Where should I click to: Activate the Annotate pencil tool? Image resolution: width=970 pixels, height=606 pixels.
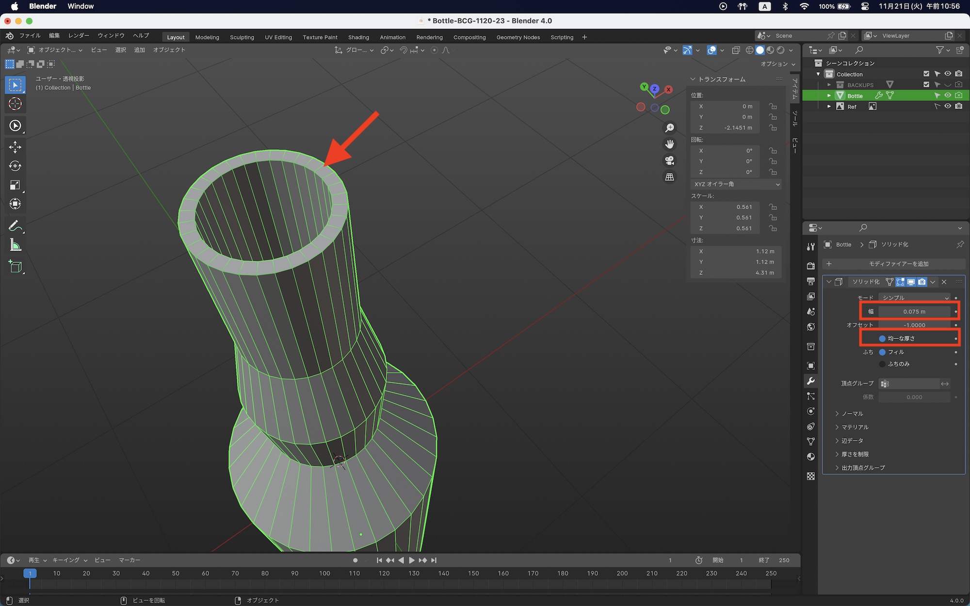coord(15,226)
